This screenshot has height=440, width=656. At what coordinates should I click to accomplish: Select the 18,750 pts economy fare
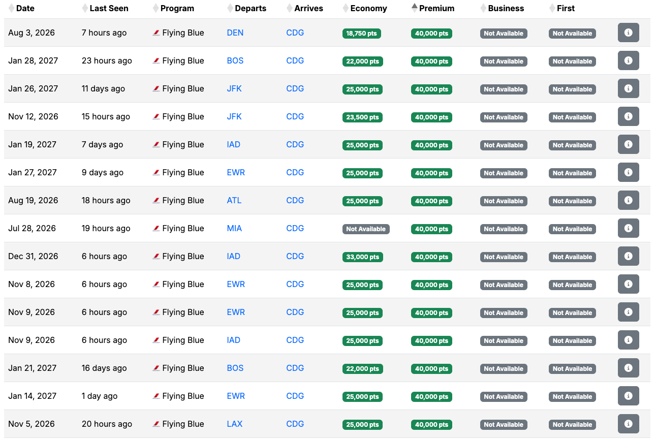pyautogui.click(x=362, y=34)
